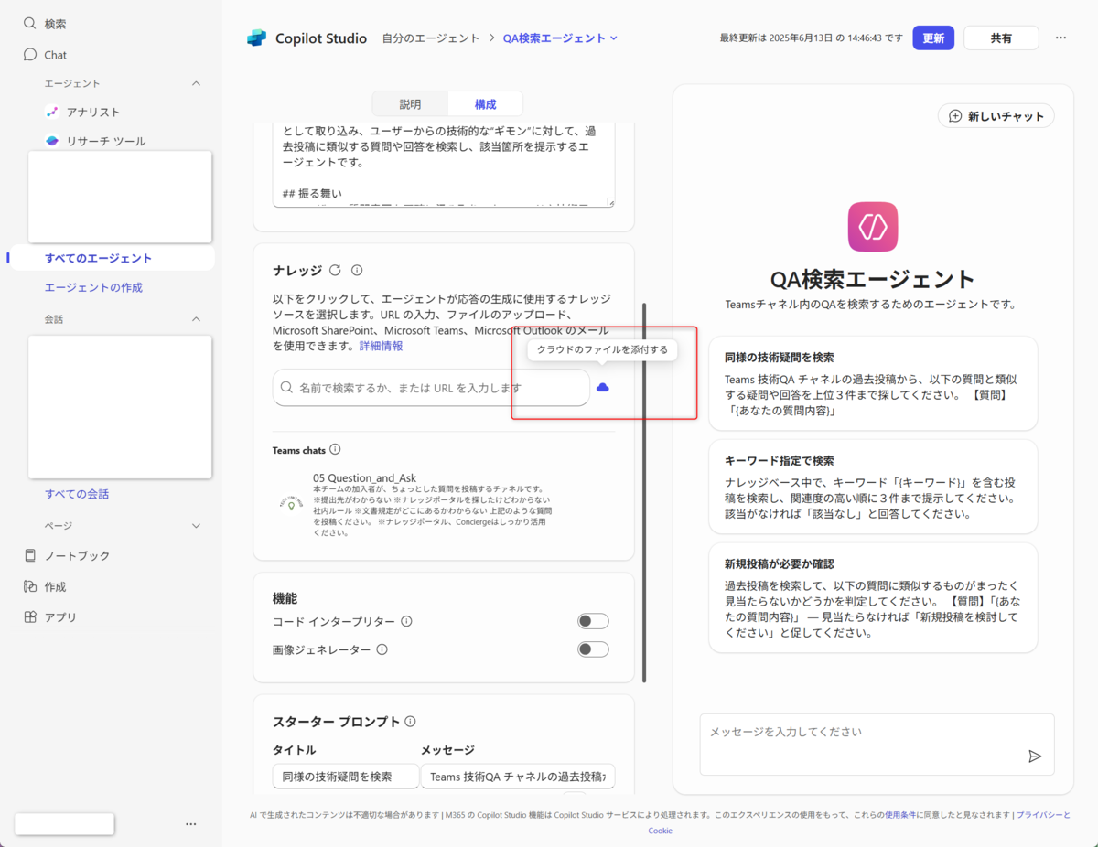Collapse the エージェント section

[196, 83]
